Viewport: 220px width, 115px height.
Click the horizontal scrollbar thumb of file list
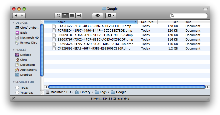[x=127, y=87]
